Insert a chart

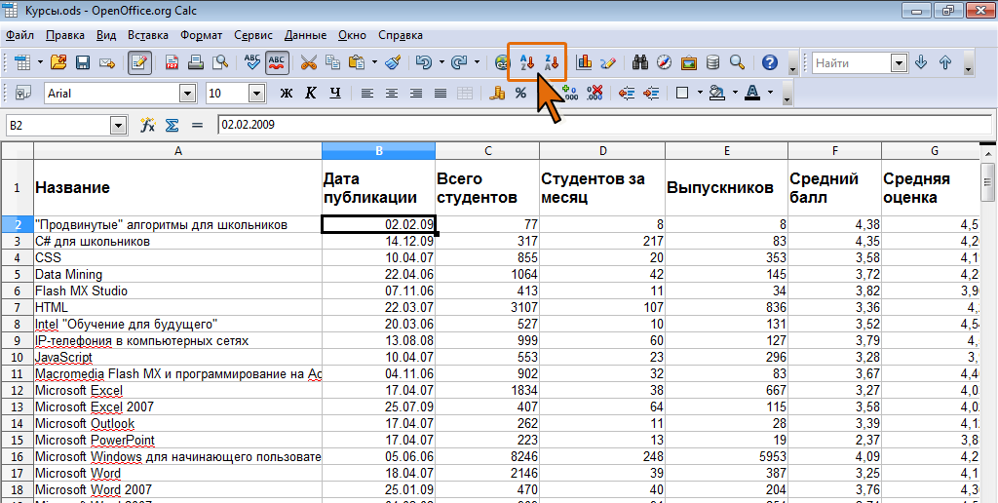[584, 62]
